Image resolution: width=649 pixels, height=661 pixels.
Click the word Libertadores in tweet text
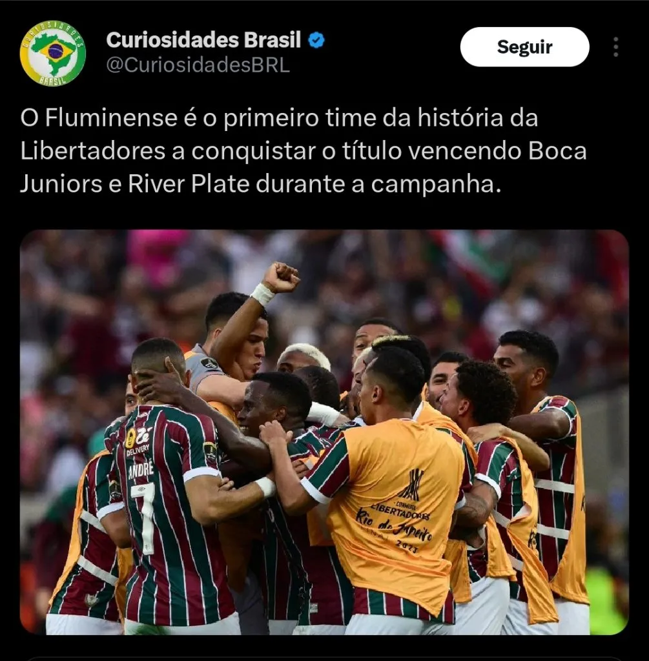93,151
